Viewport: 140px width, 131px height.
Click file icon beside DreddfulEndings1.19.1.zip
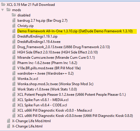14,36
